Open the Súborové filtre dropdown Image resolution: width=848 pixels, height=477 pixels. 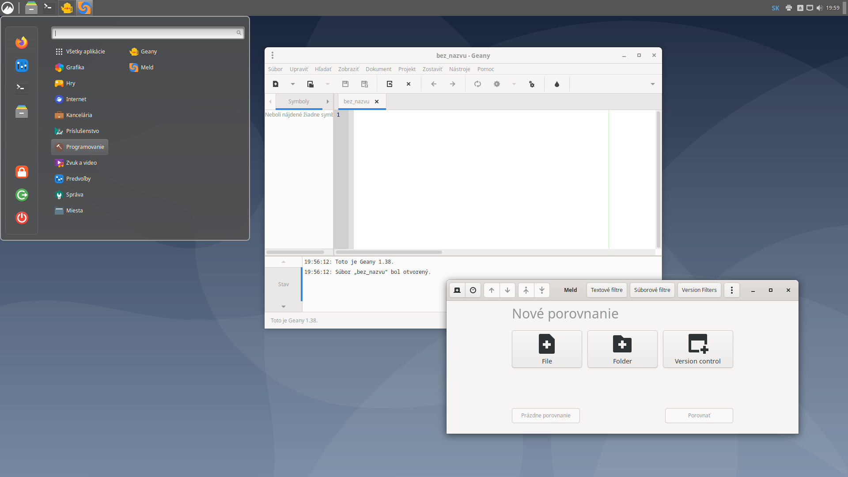(x=652, y=290)
